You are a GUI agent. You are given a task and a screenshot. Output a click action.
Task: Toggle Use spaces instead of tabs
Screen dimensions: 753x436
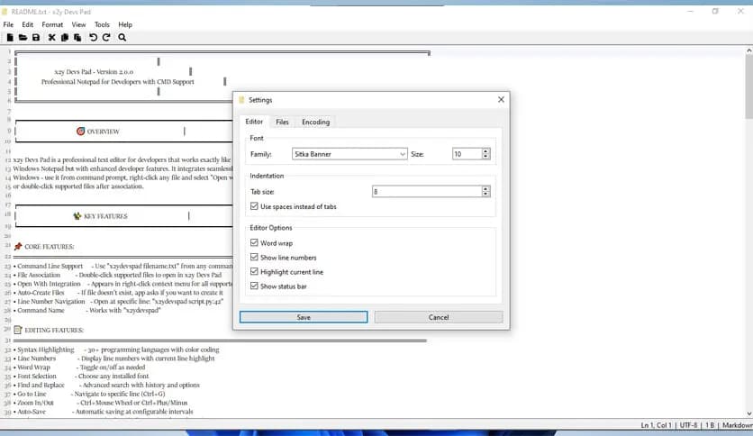254,206
